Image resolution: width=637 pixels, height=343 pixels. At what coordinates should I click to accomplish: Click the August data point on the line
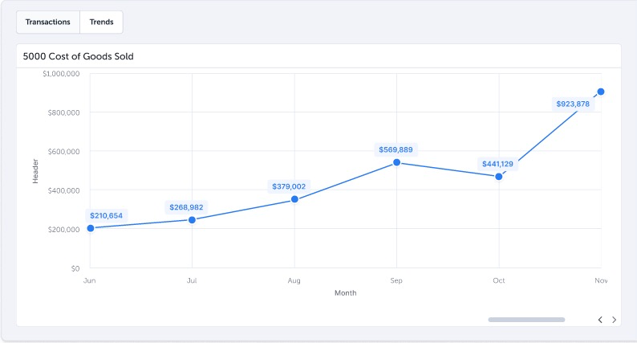pyautogui.click(x=294, y=199)
